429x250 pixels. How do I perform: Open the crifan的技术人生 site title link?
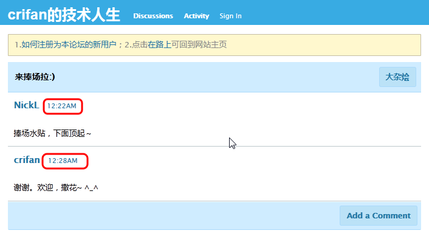pyautogui.click(x=64, y=15)
